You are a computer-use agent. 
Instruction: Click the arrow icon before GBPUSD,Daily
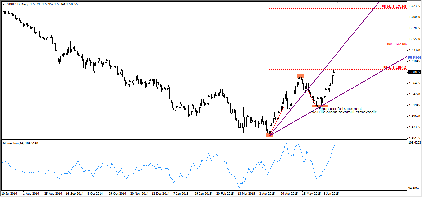coord(4,4)
